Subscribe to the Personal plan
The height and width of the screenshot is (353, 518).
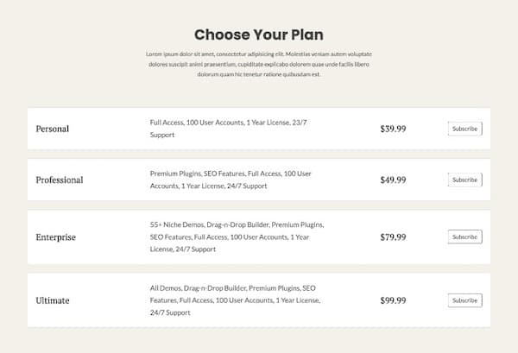click(464, 129)
